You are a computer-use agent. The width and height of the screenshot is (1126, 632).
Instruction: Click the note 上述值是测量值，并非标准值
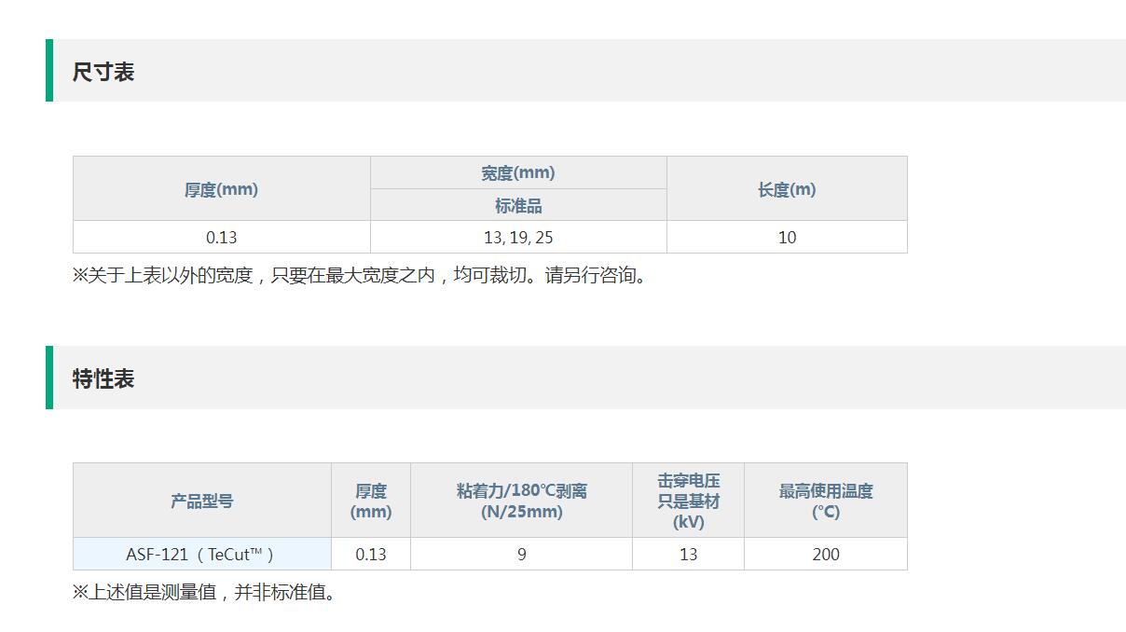pyautogui.click(x=204, y=592)
